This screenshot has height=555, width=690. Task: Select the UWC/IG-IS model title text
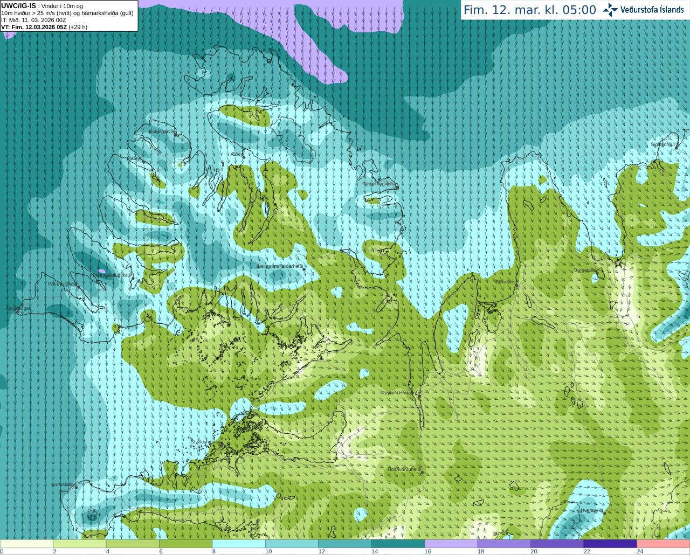(x=18, y=5)
